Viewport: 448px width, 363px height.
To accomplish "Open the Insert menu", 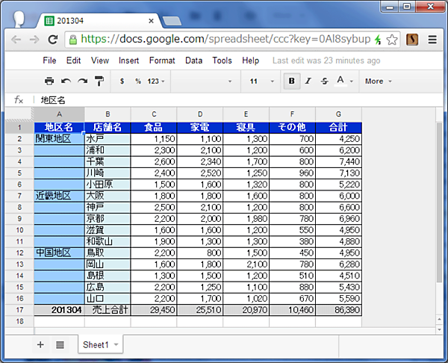I will pyautogui.click(x=128, y=60).
